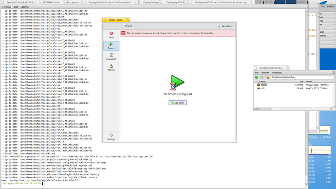Image resolution: width=336 pixels, height=189 pixels.
Task: Select the Timers page in Clock sidebar
Action: tap(111, 46)
